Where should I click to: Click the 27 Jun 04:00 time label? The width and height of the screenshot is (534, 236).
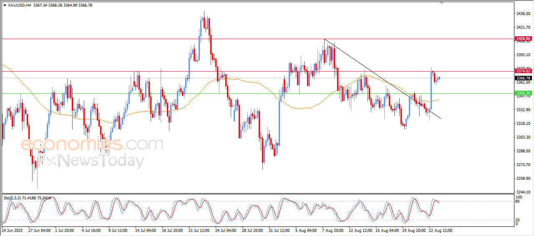point(39,230)
